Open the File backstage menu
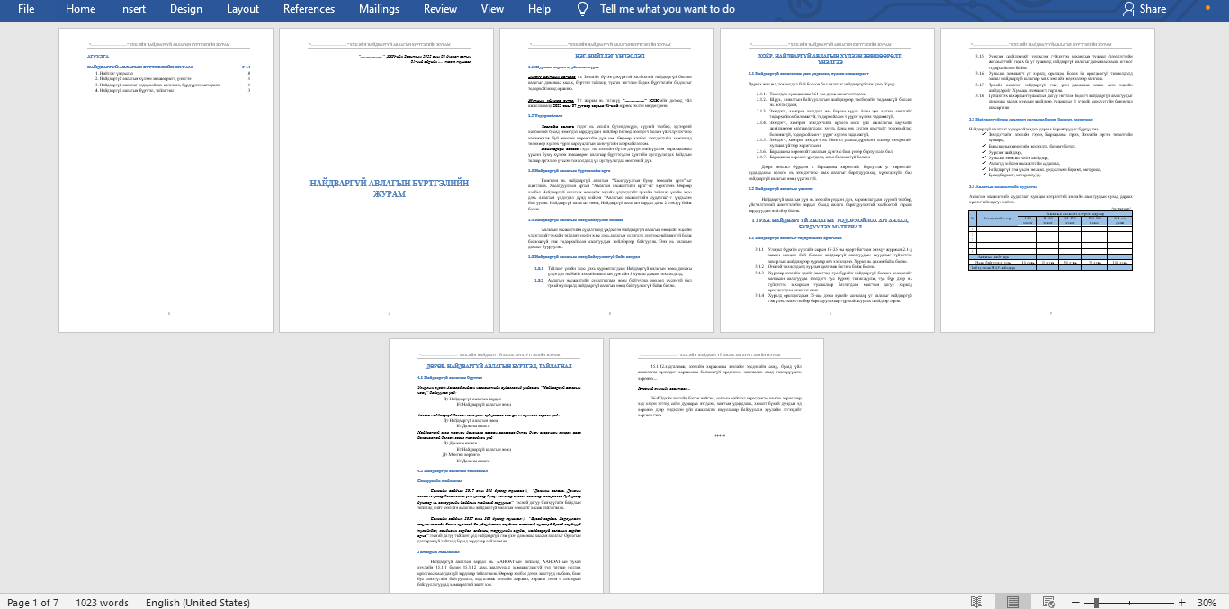Viewport: 1229px width, 609px height. [x=26, y=9]
